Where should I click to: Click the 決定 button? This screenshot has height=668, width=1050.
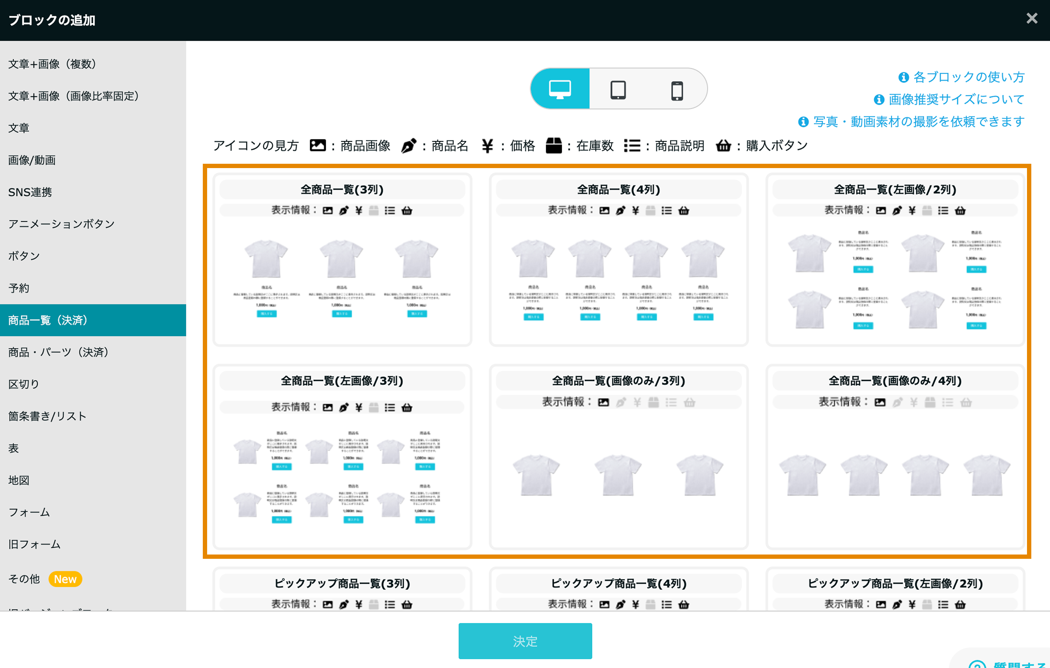525,641
